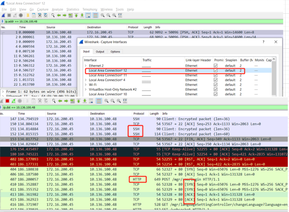Sort interfaces by the Interface column header
Screen dimensions: 289x212
coord(112,60)
